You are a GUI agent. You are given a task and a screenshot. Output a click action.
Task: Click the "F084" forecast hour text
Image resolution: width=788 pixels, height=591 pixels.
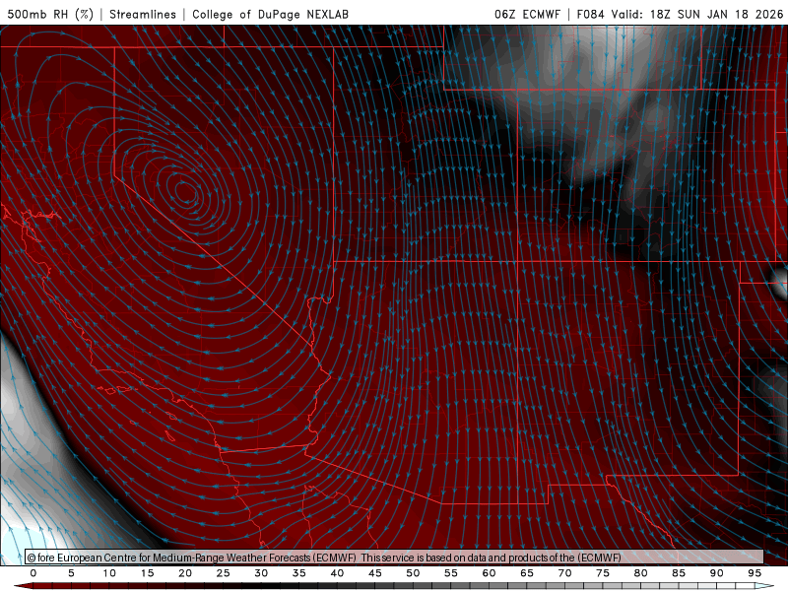(590, 14)
